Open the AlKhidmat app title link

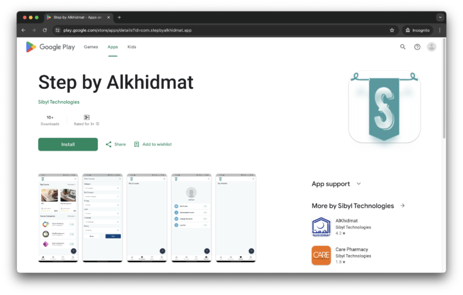click(x=347, y=221)
